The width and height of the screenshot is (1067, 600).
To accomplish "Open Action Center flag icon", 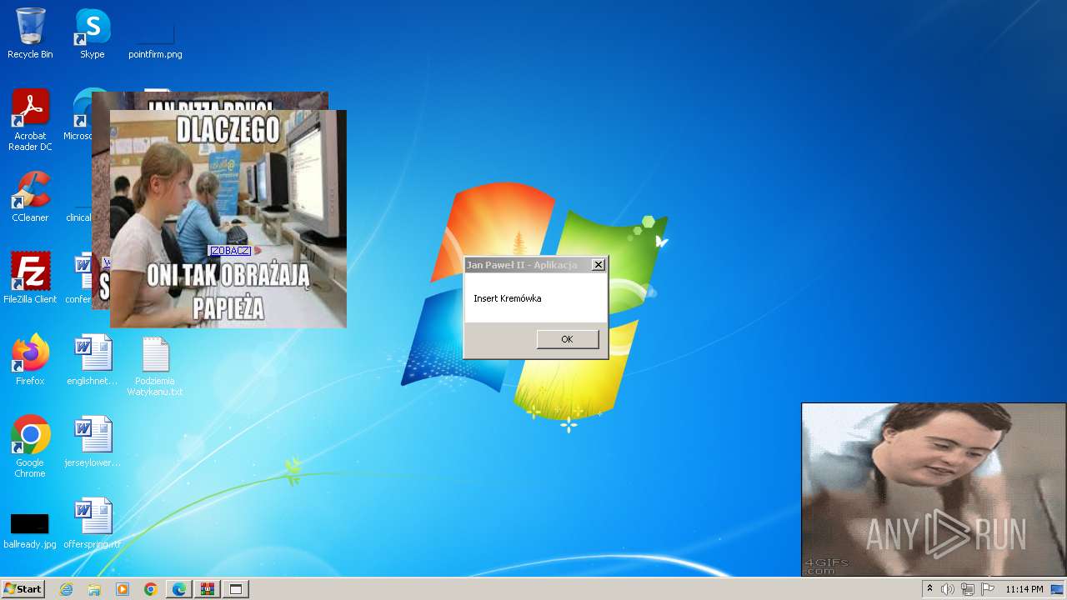I will coord(988,589).
